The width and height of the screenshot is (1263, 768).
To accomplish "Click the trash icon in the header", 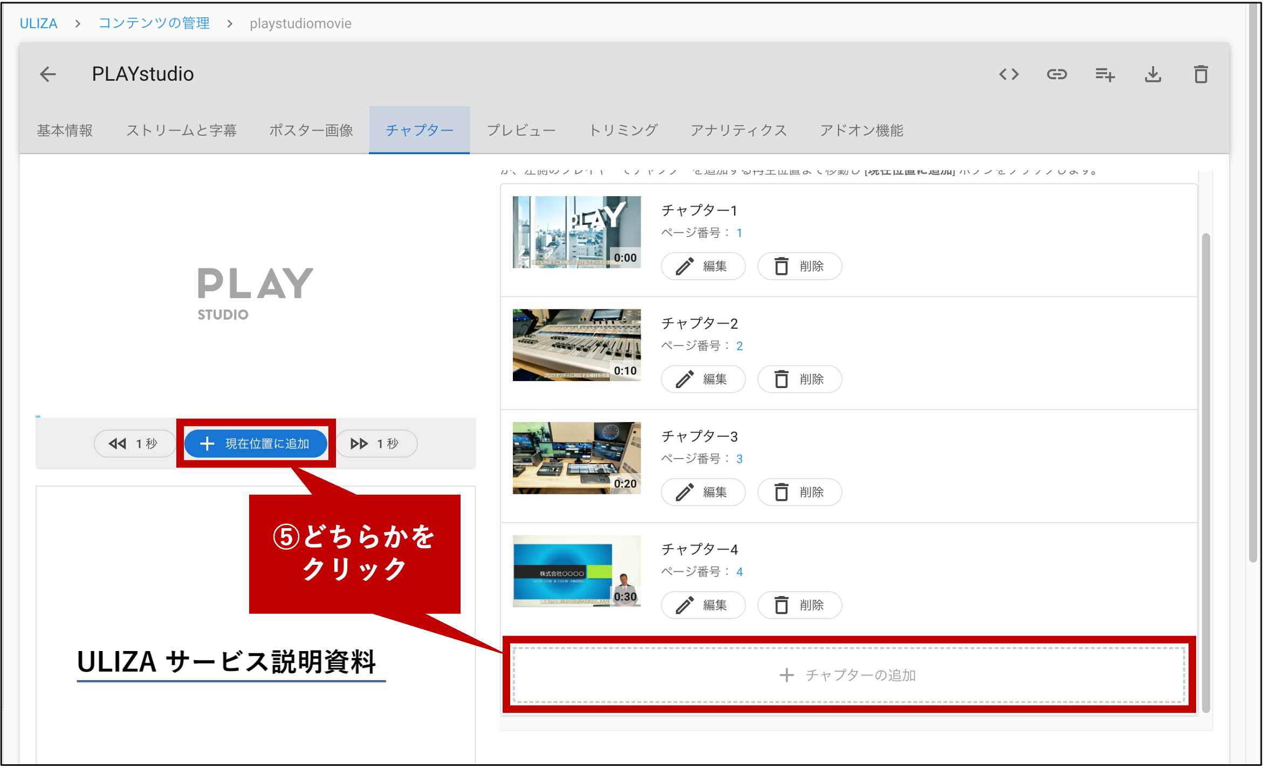I will pos(1201,74).
